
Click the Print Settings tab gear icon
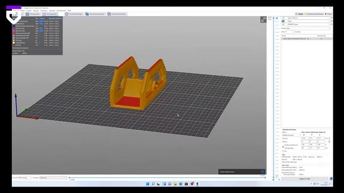tap(67, 14)
